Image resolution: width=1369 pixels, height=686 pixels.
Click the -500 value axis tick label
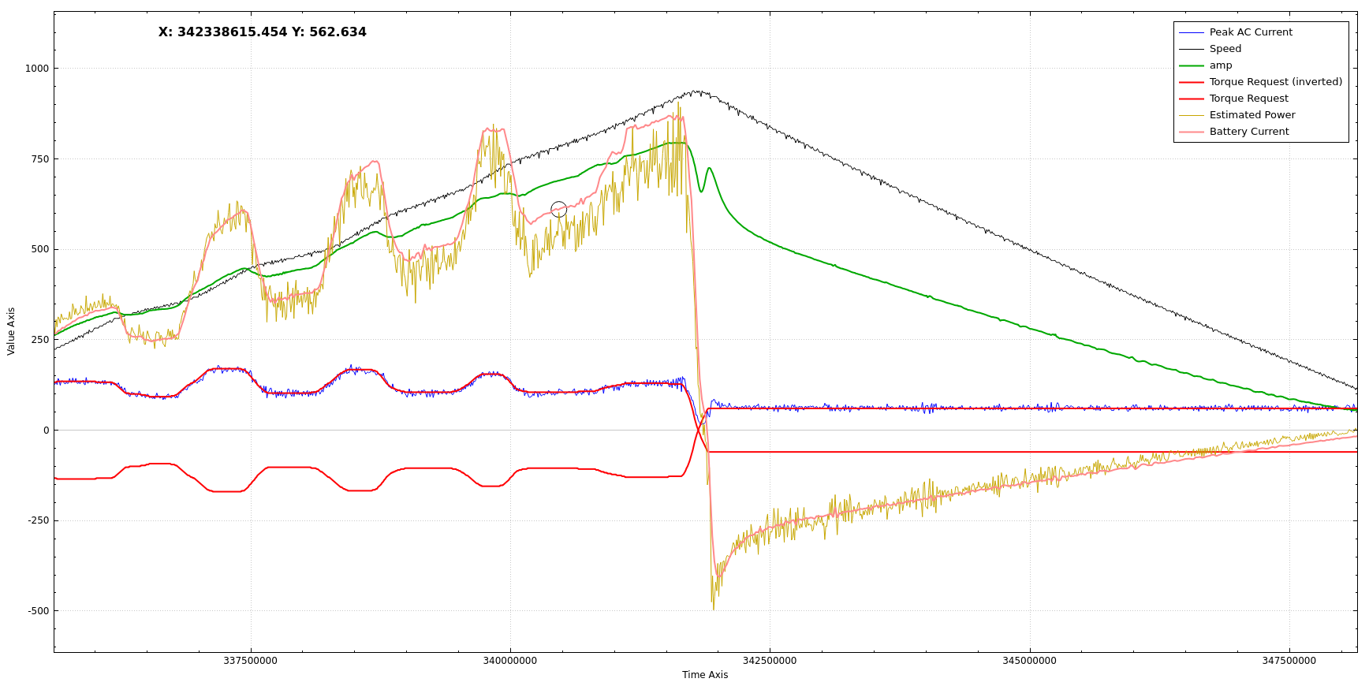coord(38,611)
